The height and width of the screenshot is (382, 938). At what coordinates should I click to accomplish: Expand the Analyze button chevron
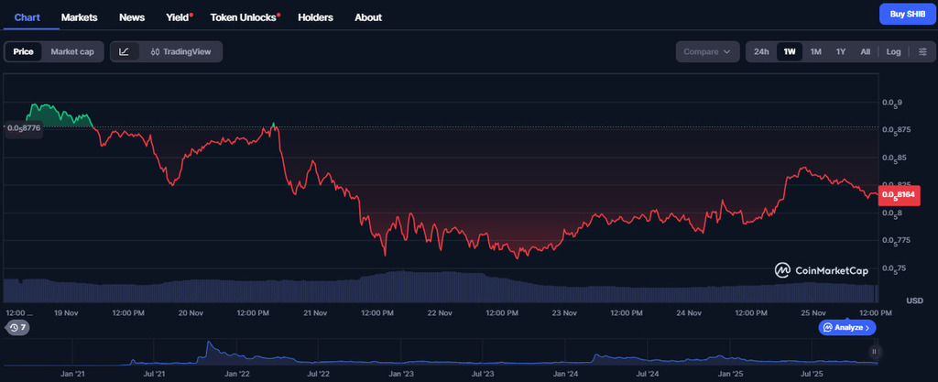[x=868, y=327]
